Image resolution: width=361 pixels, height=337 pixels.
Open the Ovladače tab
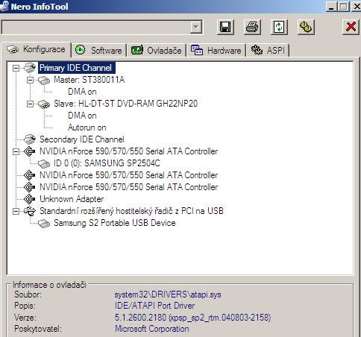pos(157,51)
